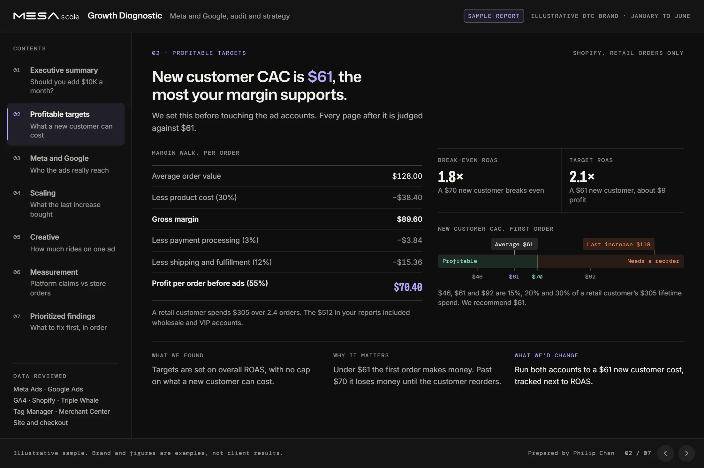Click the 'WHY IT MATTERS' heading

click(x=361, y=355)
